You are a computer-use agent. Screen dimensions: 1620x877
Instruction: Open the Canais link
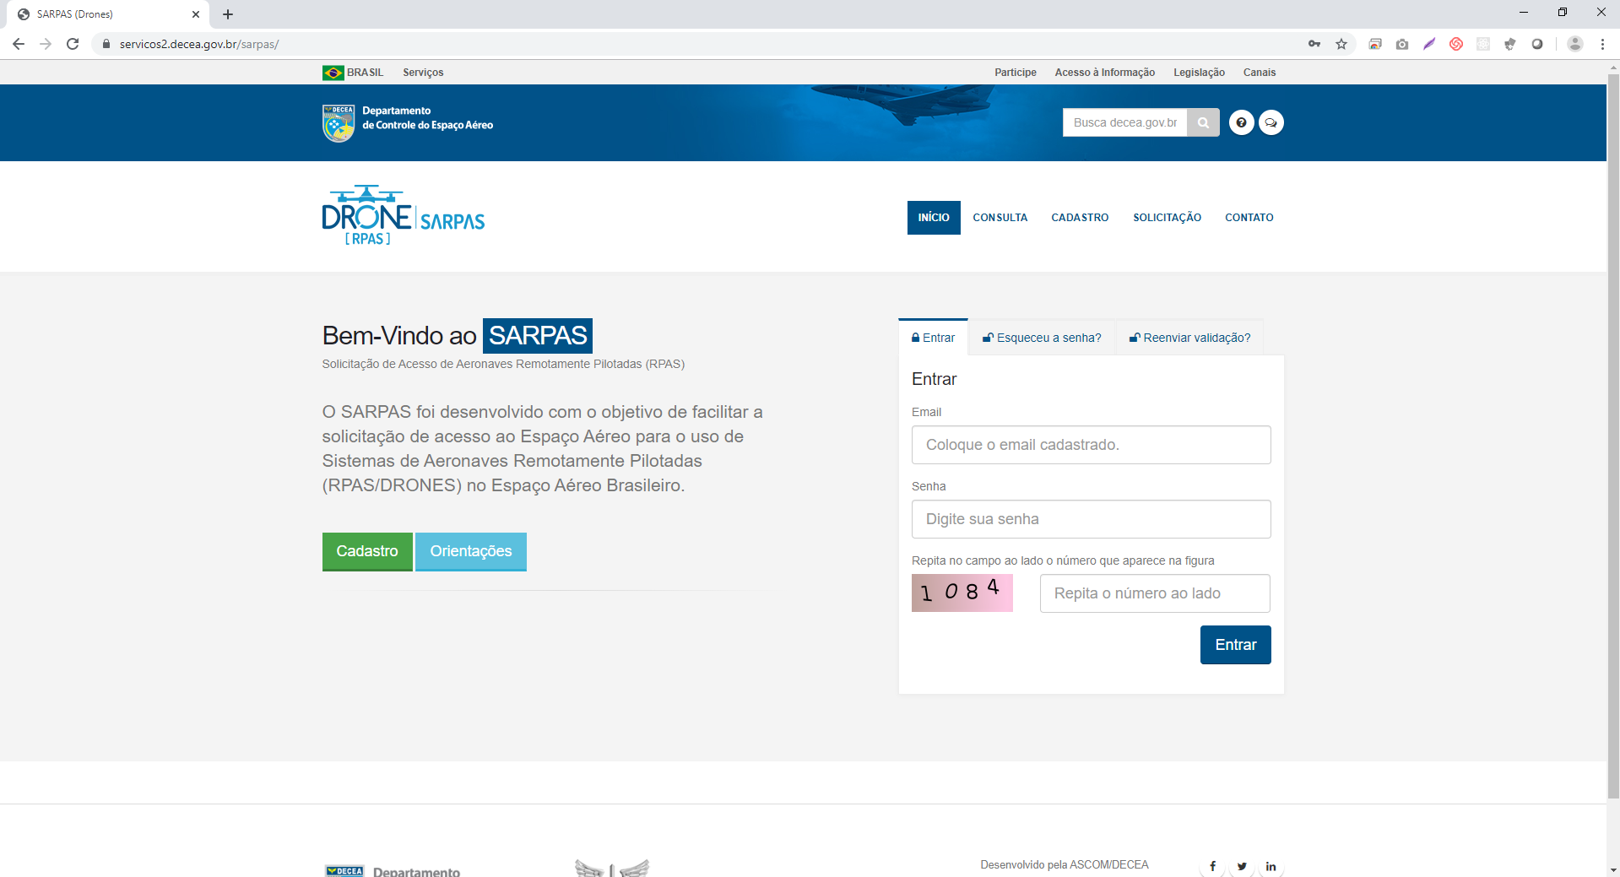[1260, 73]
